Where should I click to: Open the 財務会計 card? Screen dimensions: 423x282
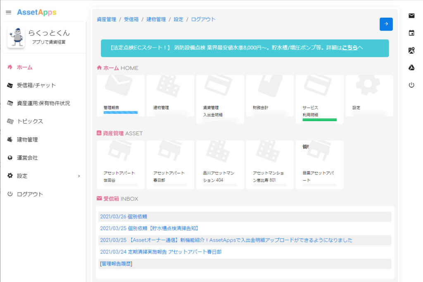tap(270, 96)
